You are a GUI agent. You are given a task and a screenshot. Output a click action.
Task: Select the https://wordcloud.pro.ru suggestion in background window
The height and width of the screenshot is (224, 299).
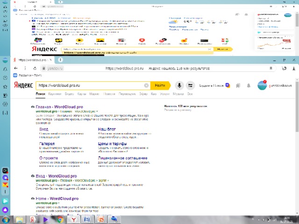pyautogui.click(x=137, y=53)
